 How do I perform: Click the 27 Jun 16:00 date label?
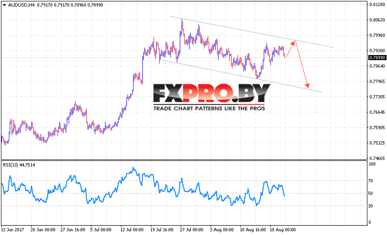[73, 230]
